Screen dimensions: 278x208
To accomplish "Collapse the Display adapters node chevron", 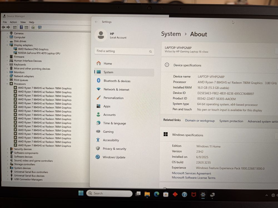I will tap(7, 45).
